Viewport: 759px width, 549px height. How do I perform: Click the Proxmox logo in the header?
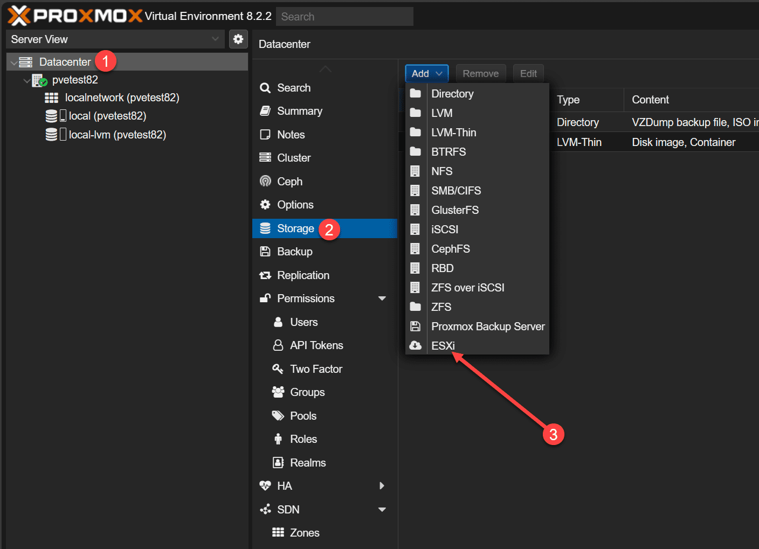coord(75,16)
